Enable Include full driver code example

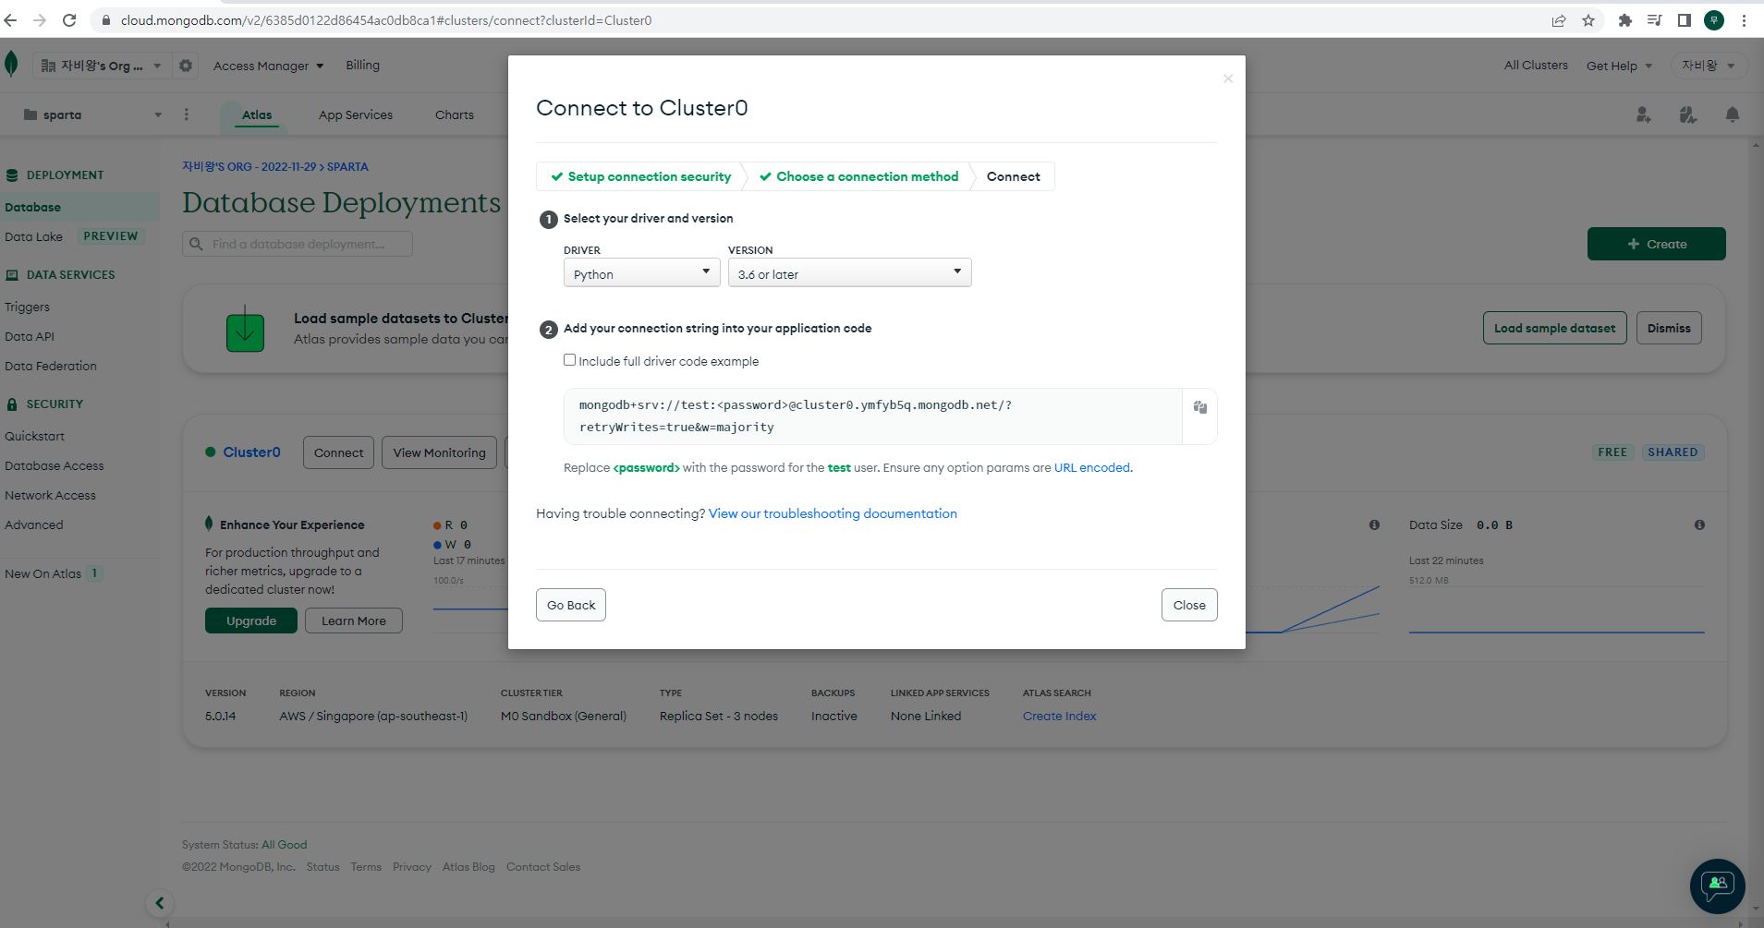click(x=569, y=360)
